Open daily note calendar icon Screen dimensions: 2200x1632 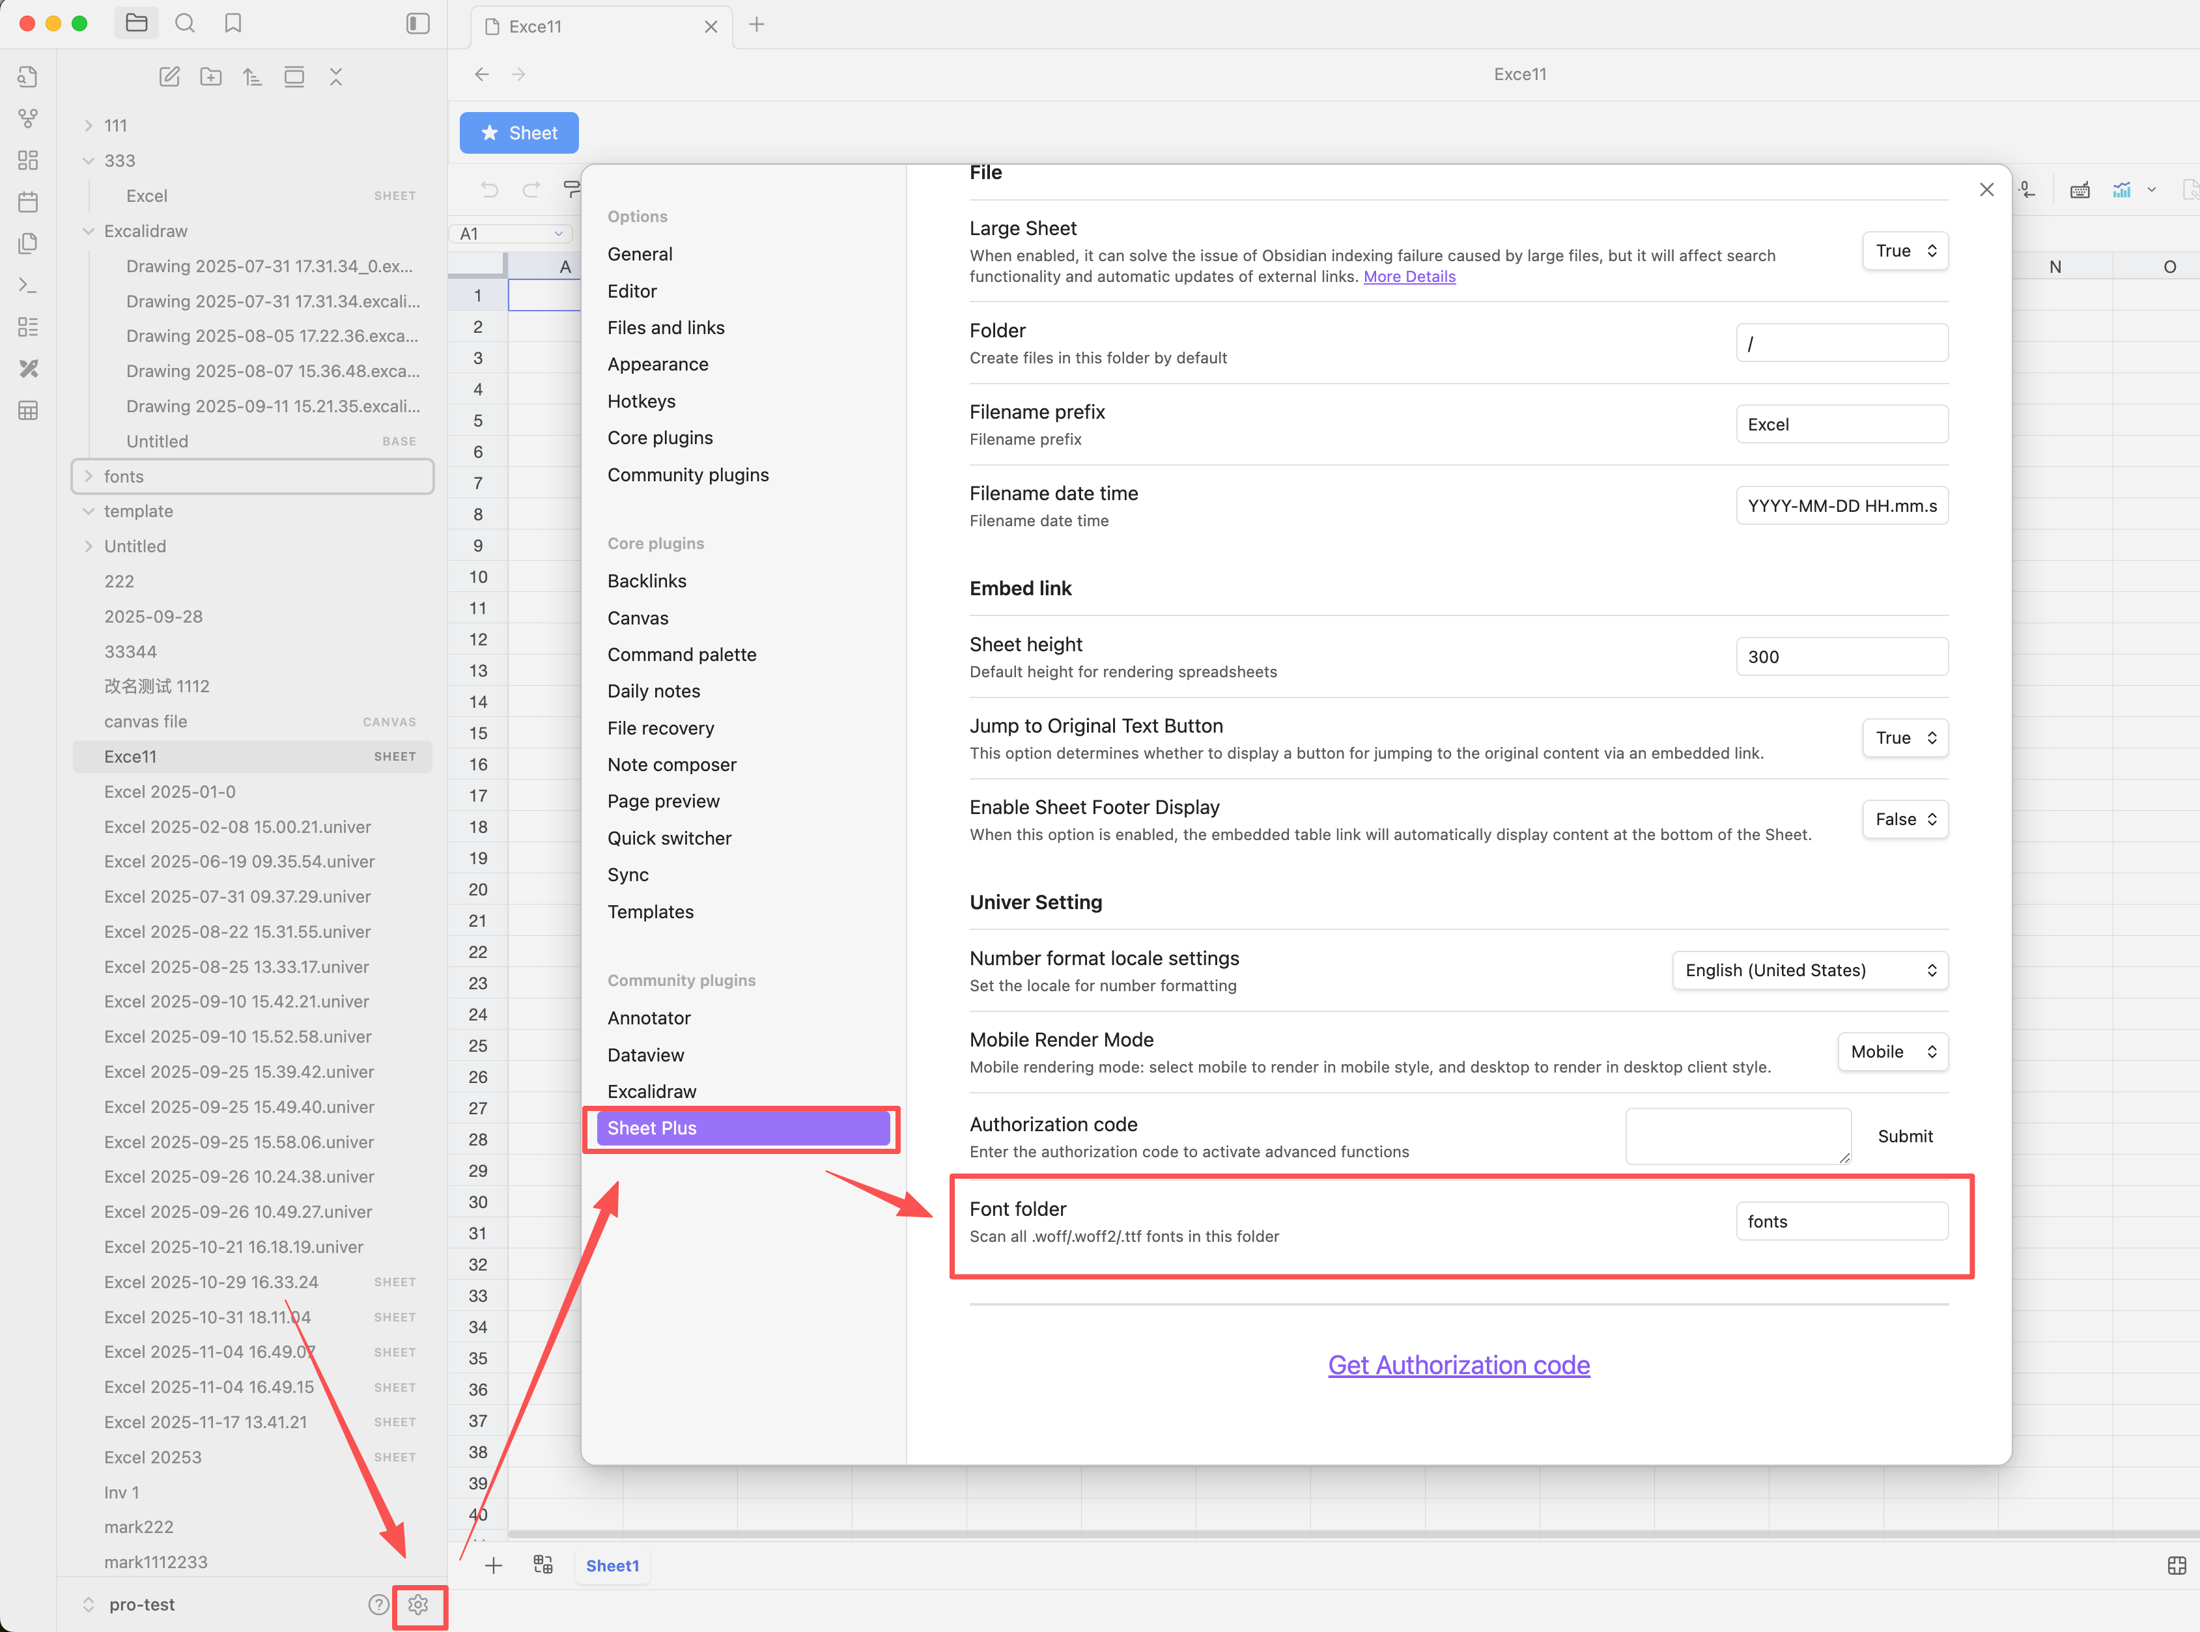[27, 201]
